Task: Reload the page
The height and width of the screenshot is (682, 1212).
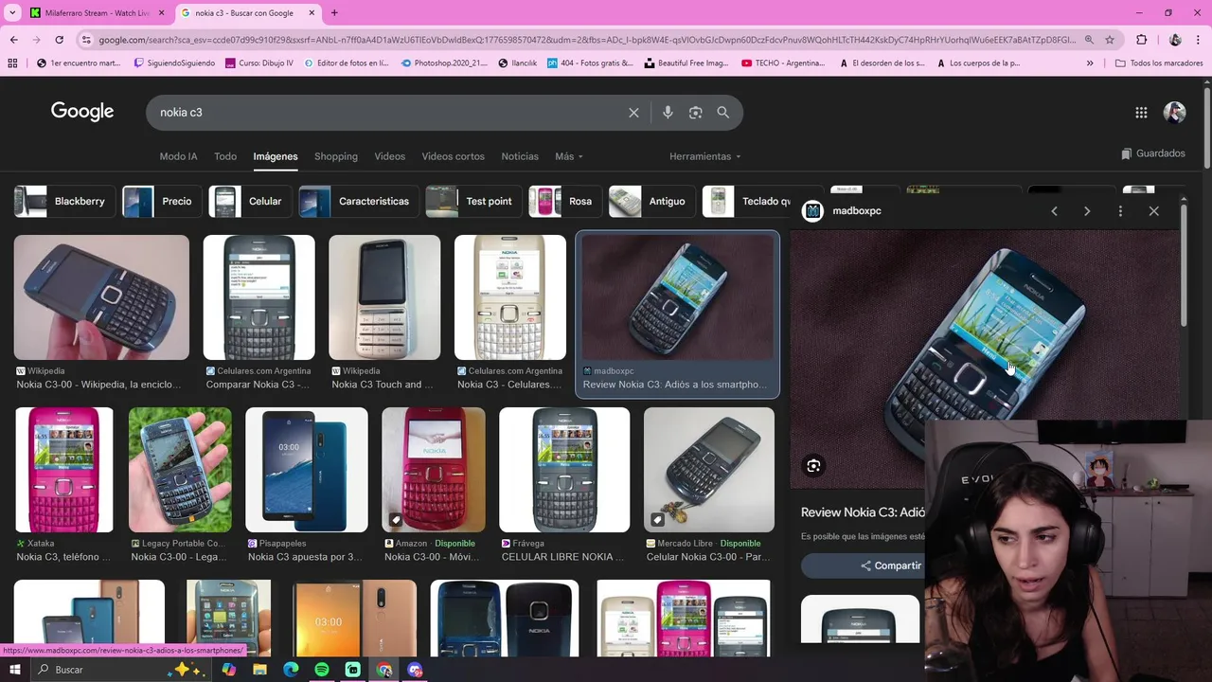Action: [59, 40]
